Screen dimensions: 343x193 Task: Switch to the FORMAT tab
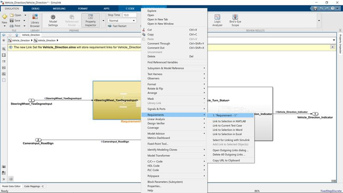pyautogui.click(x=83, y=9)
